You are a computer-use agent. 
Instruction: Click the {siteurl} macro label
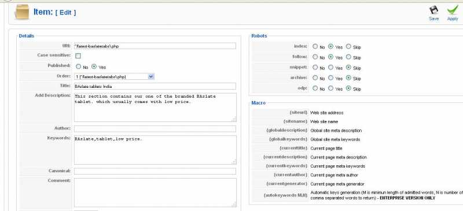tap(299, 113)
